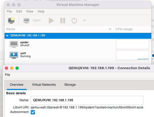This screenshot has height=117, width=154.
Task: Select the spider VM icon
Action: 14,44
